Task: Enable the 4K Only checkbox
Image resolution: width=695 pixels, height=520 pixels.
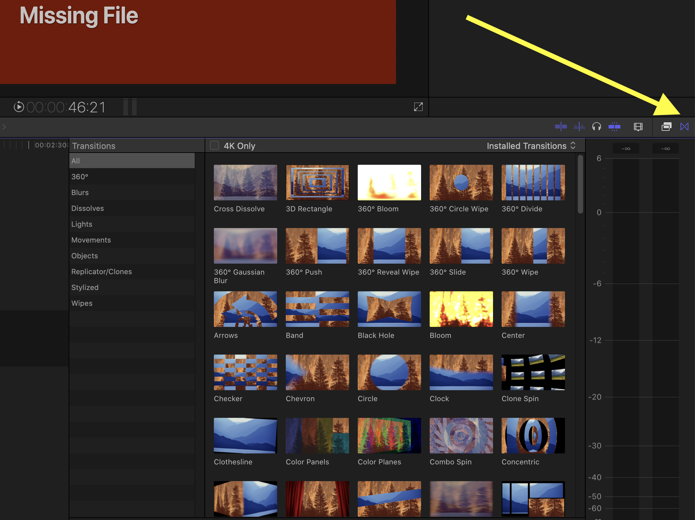Action: tap(215, 146)
